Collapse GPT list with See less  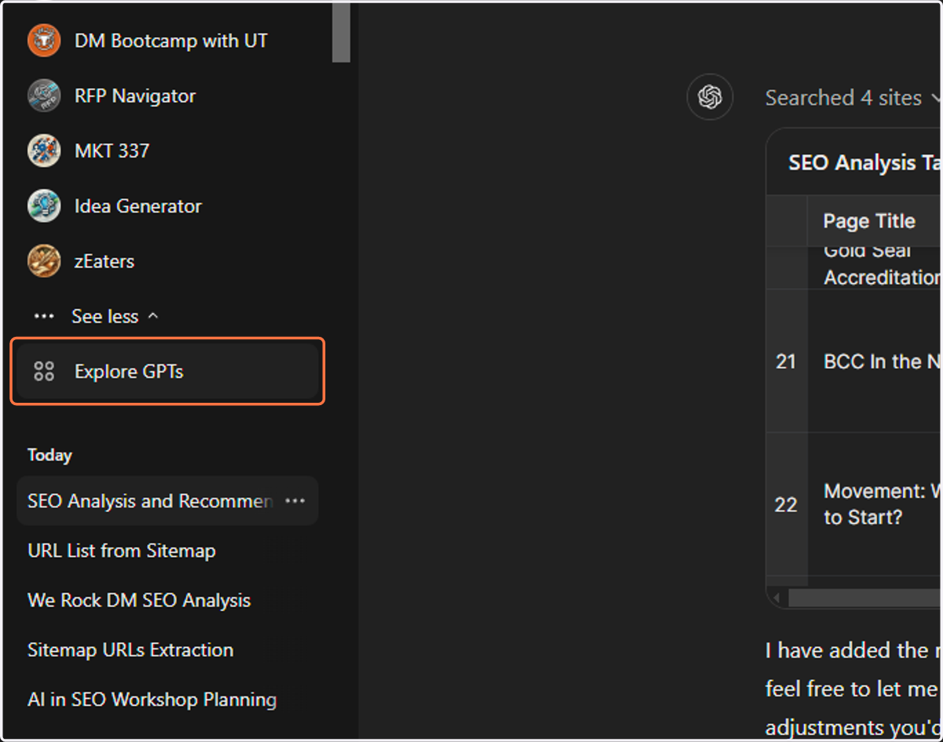point(115,316)
